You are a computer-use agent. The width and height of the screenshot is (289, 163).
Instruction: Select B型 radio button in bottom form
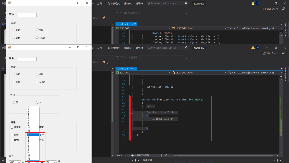click(14, 82)
